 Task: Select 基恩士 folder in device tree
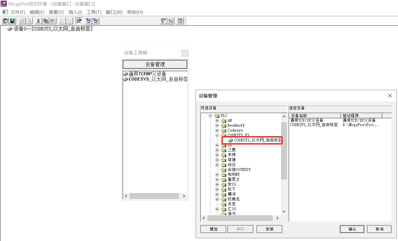click(x=234, y=180)
